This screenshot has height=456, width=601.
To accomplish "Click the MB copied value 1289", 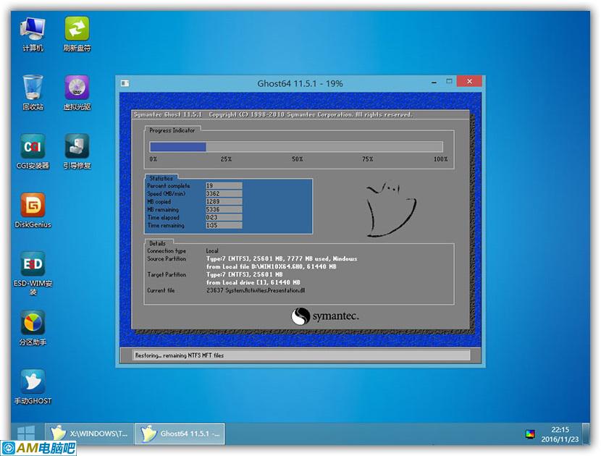I will [224, 201].
